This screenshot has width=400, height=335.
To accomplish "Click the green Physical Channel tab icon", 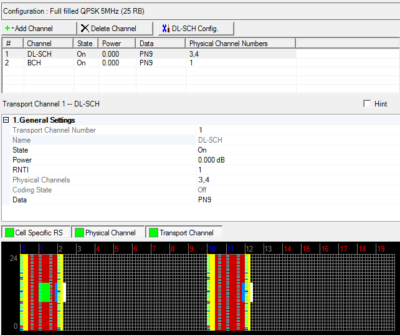I will (79, 233).
